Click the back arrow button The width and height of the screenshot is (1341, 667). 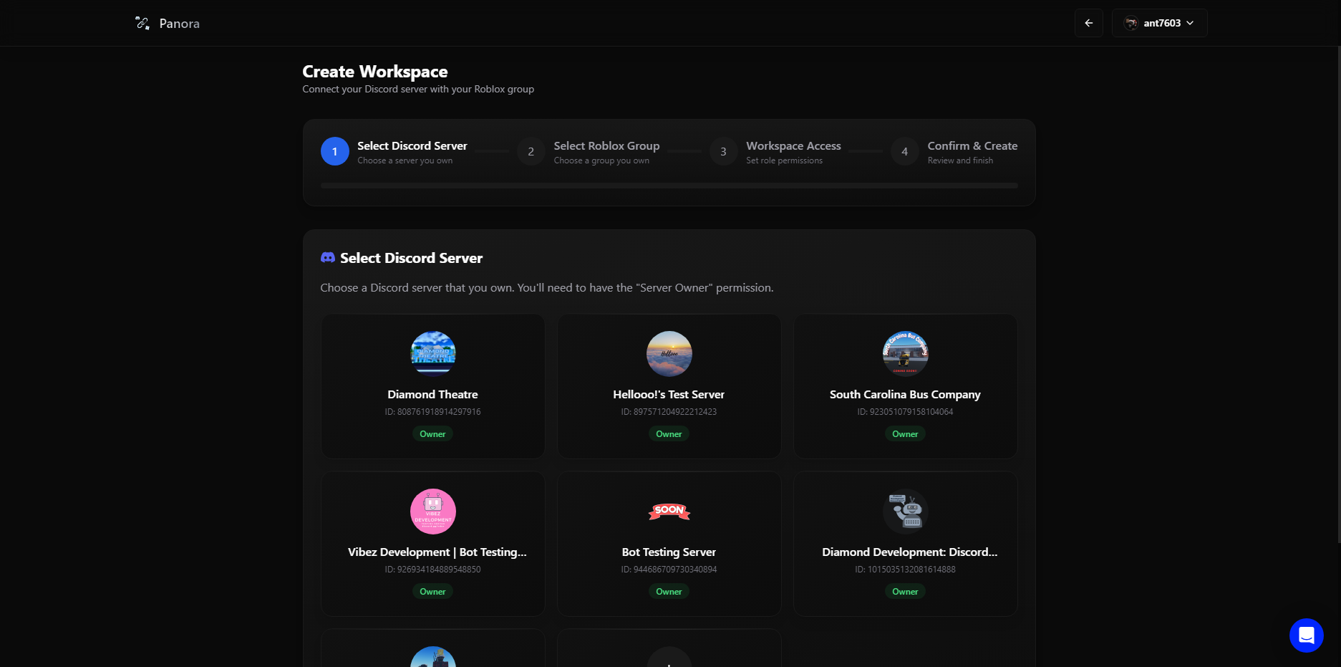(1088, 23)
